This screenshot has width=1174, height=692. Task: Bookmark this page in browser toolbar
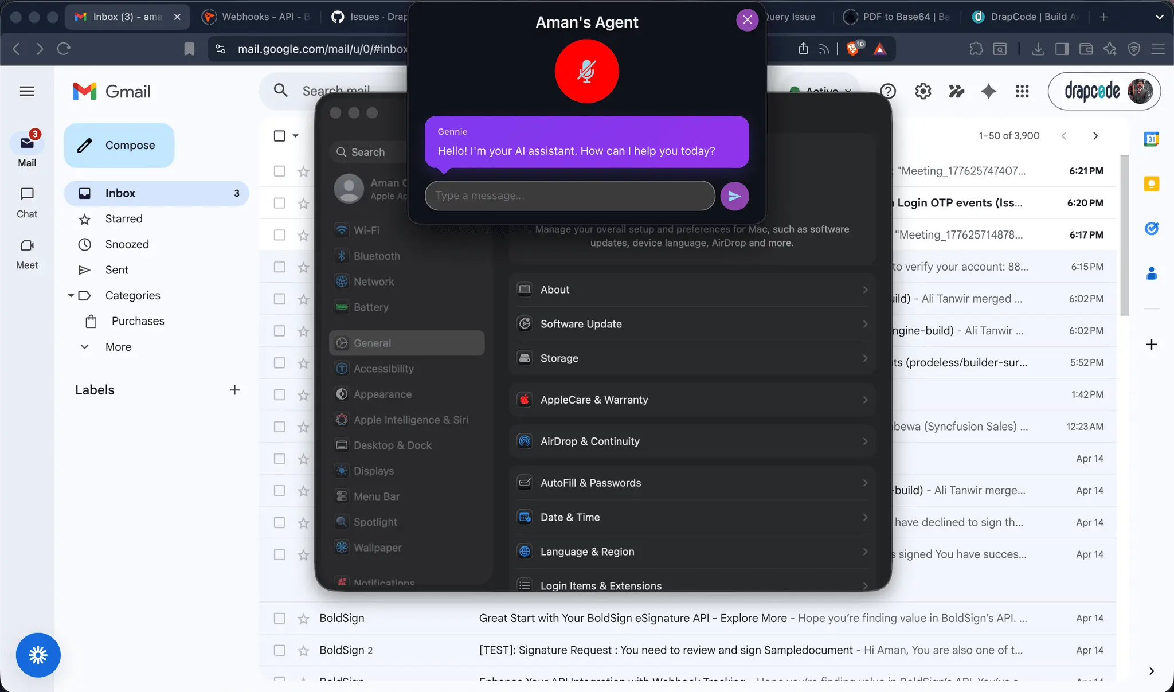[x=189, y=49]
